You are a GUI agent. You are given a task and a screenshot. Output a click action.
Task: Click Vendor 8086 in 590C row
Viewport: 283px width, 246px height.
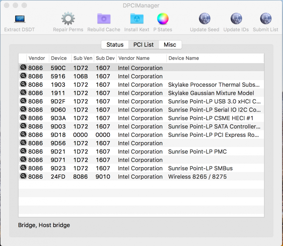click(x=35, y=68)
